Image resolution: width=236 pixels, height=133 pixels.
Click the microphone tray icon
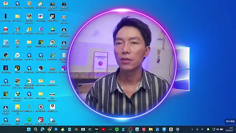click(x=197, y=129)
